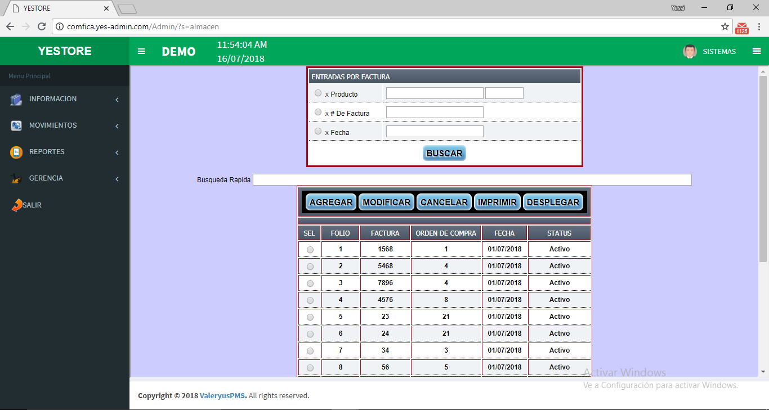
Task: Expand the INFORMACION menu chevron
Action: pos(117,100)
